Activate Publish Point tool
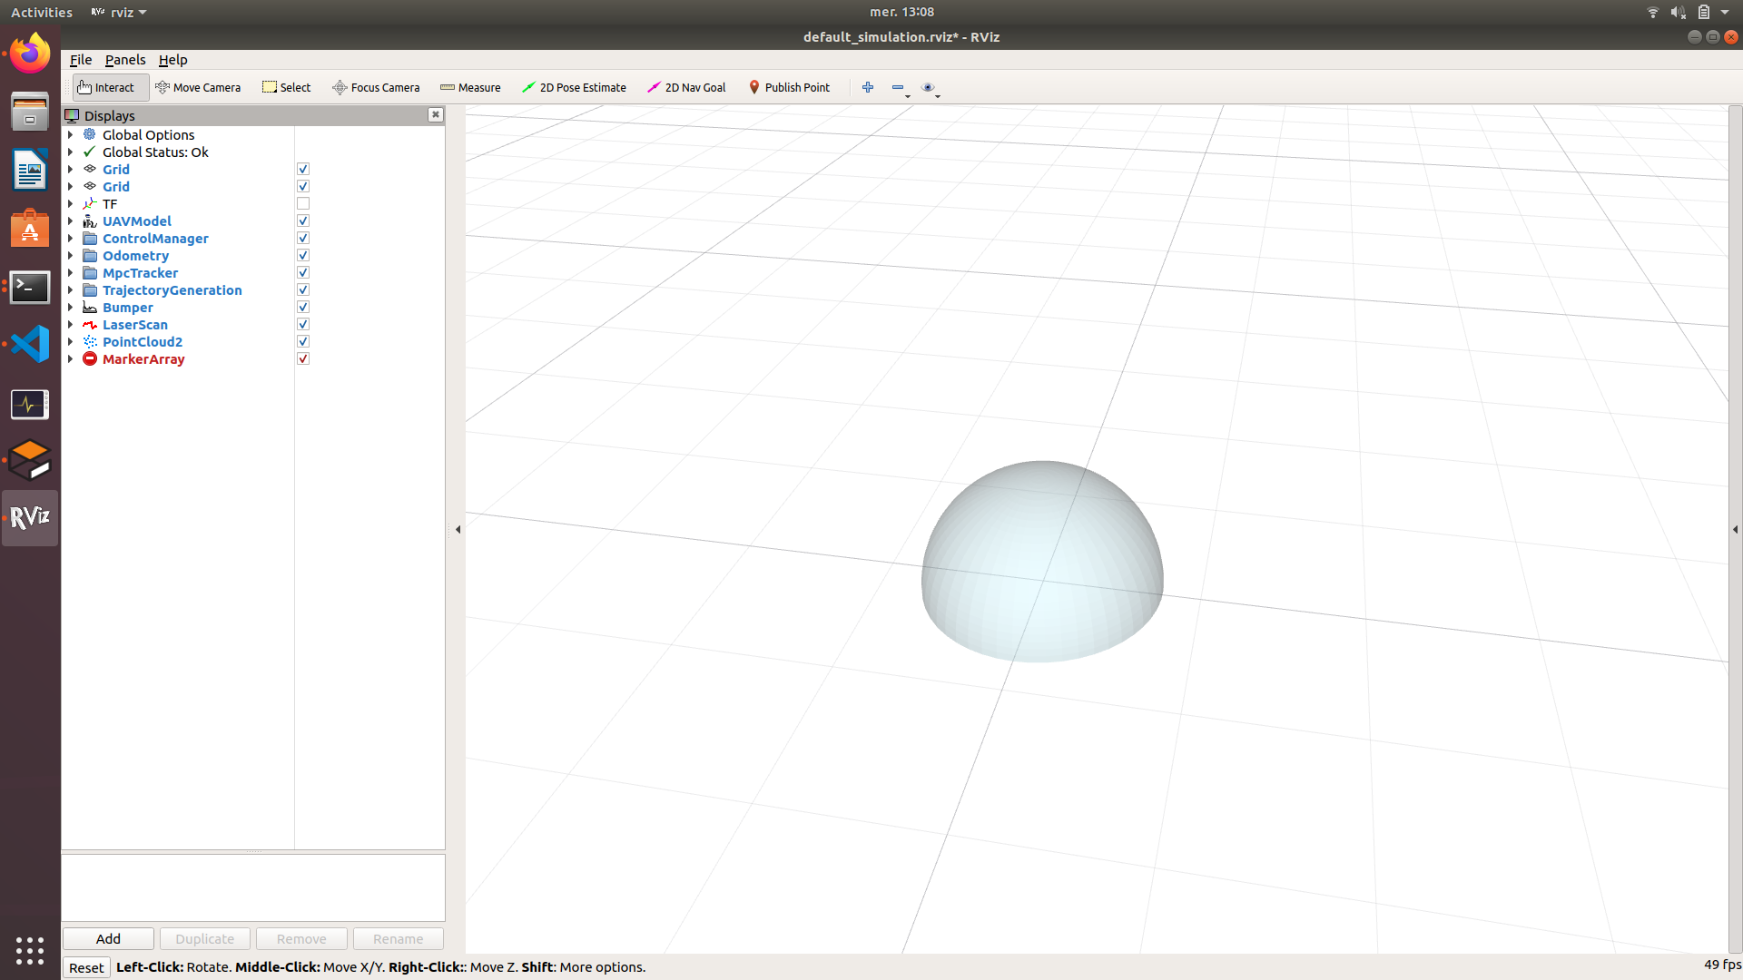Screen dimensions: 1743x980 point(790,87)
